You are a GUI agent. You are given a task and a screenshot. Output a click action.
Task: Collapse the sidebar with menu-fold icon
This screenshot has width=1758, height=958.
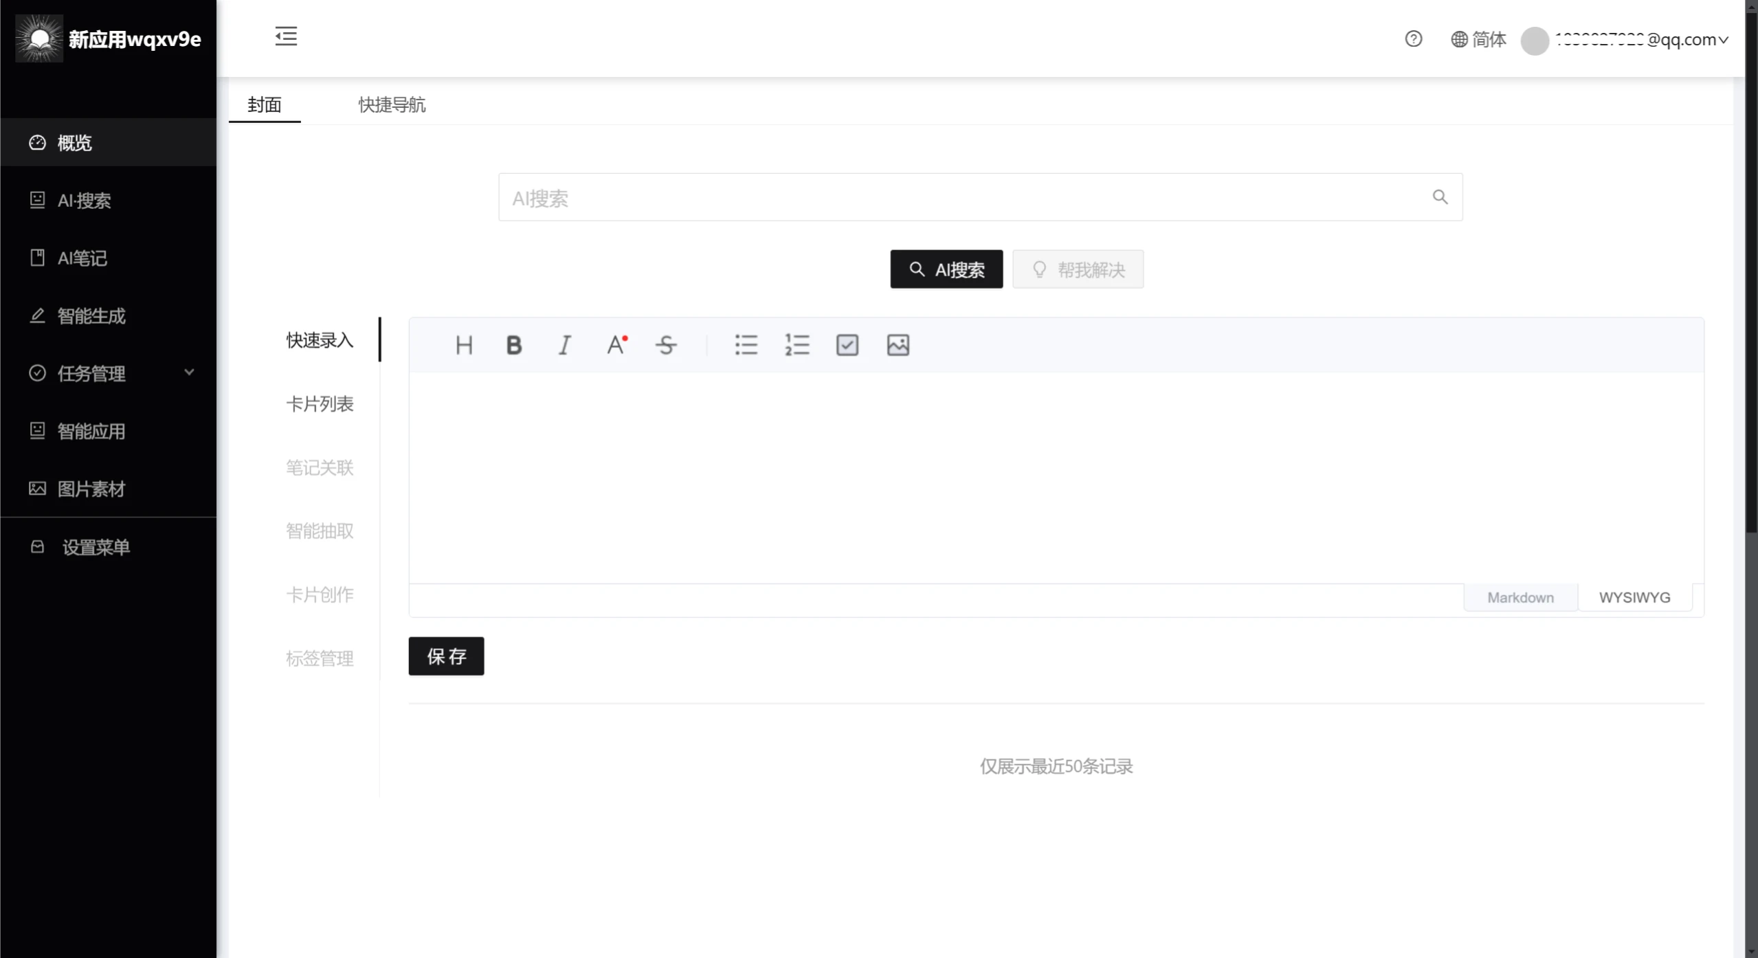pos(286,36)
